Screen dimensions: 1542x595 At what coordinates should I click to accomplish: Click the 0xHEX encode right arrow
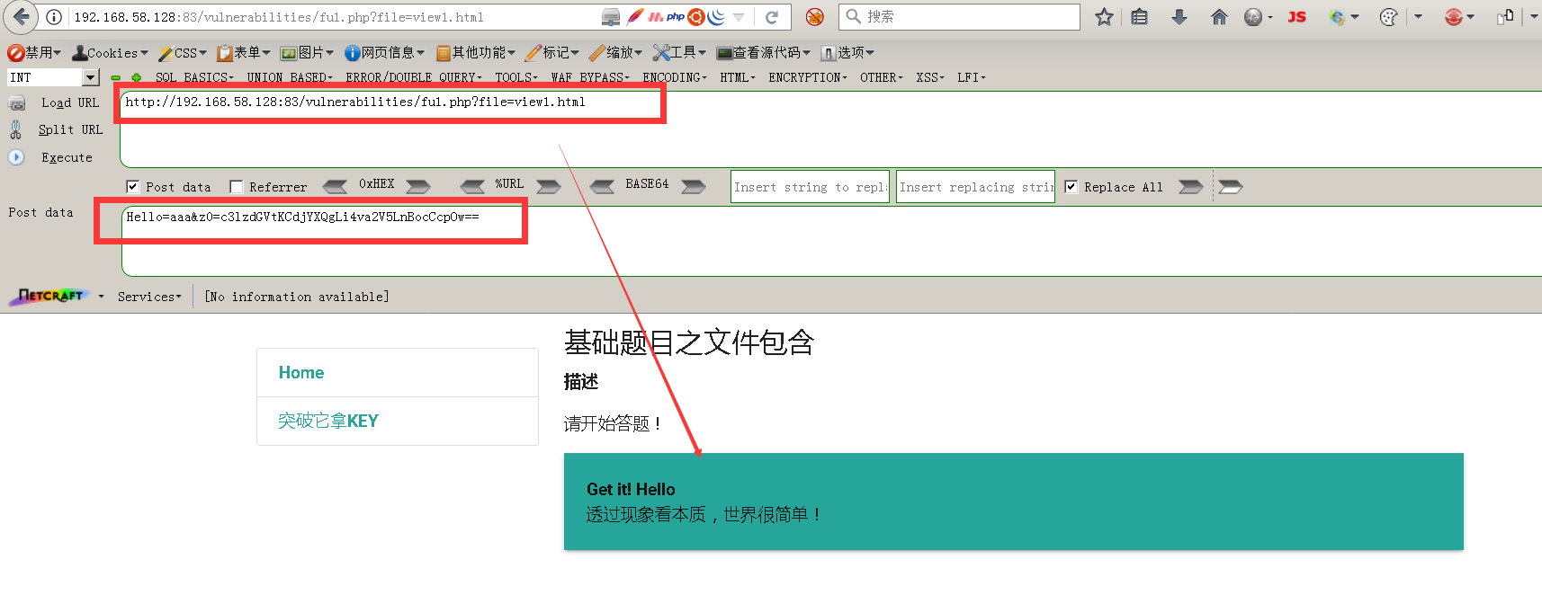(418, 186)
